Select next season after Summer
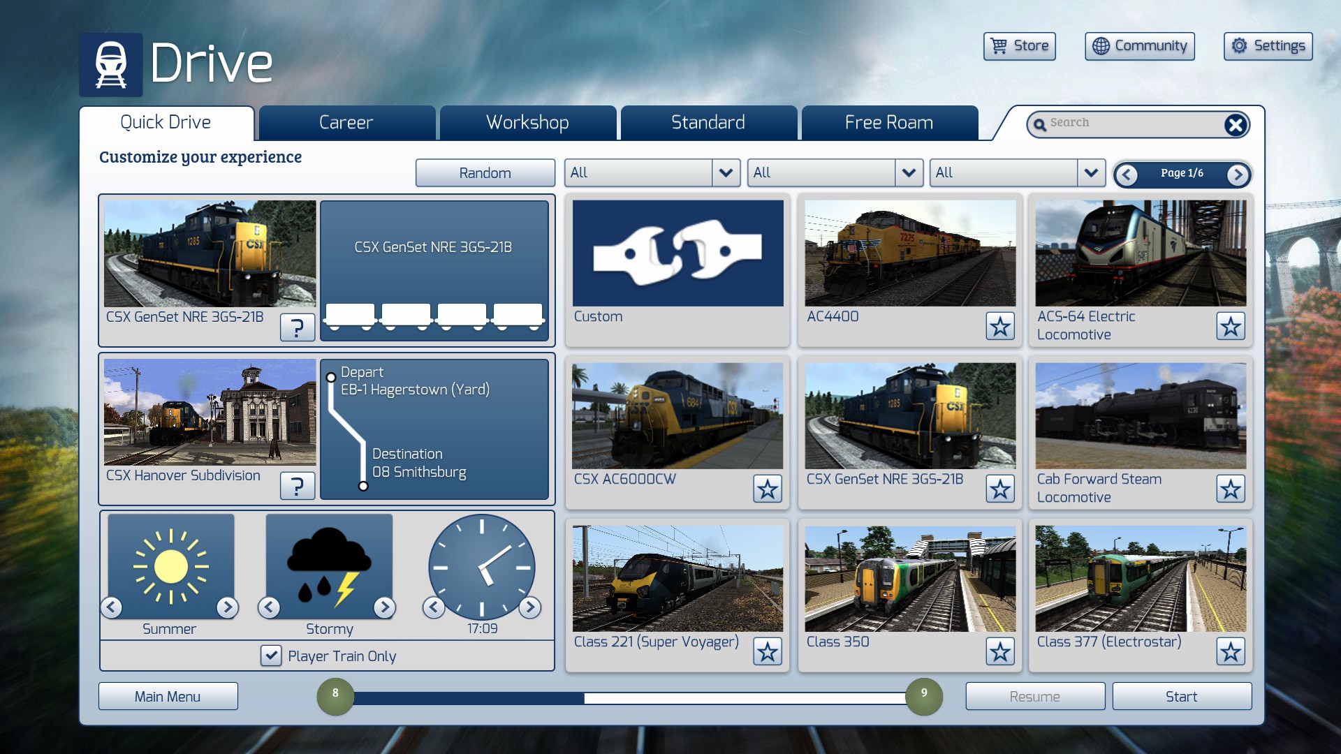 [227, 607]
